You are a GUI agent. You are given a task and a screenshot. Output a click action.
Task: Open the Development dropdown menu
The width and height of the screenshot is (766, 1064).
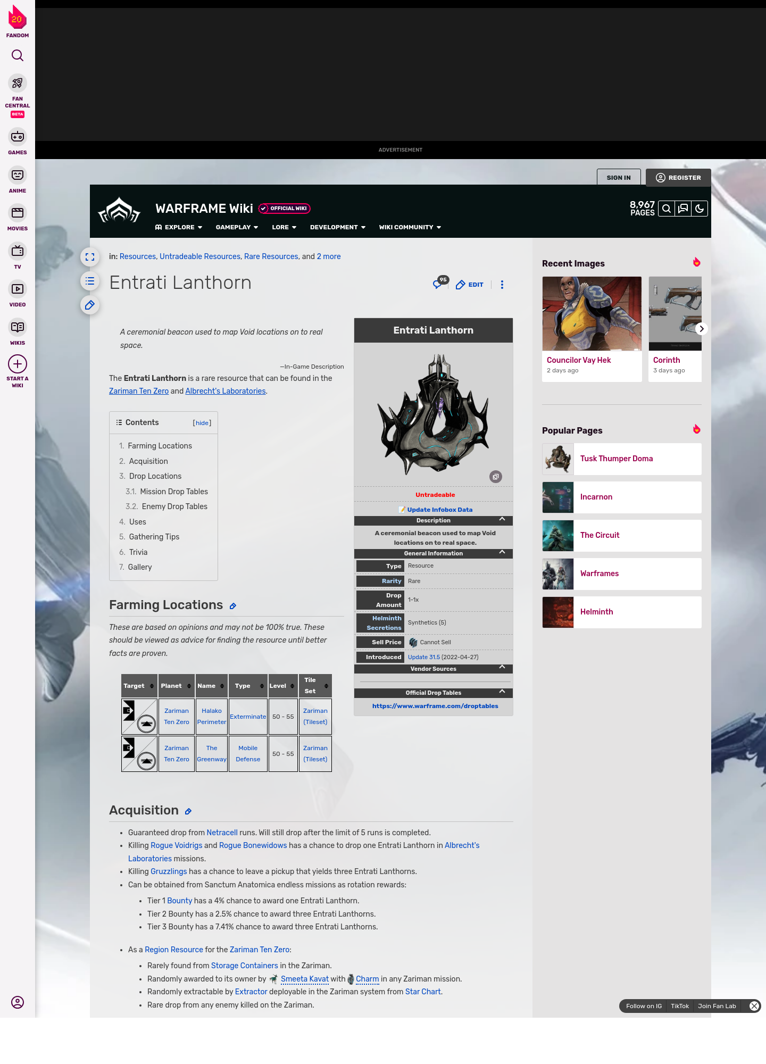click(x=338, y=227)
